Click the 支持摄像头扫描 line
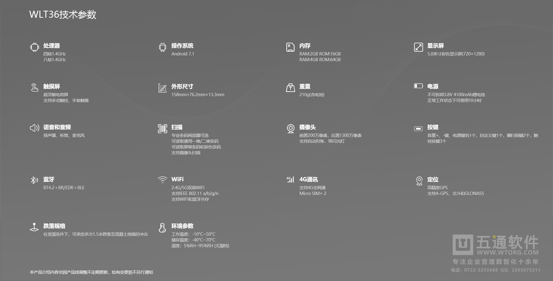 (186, 153)
